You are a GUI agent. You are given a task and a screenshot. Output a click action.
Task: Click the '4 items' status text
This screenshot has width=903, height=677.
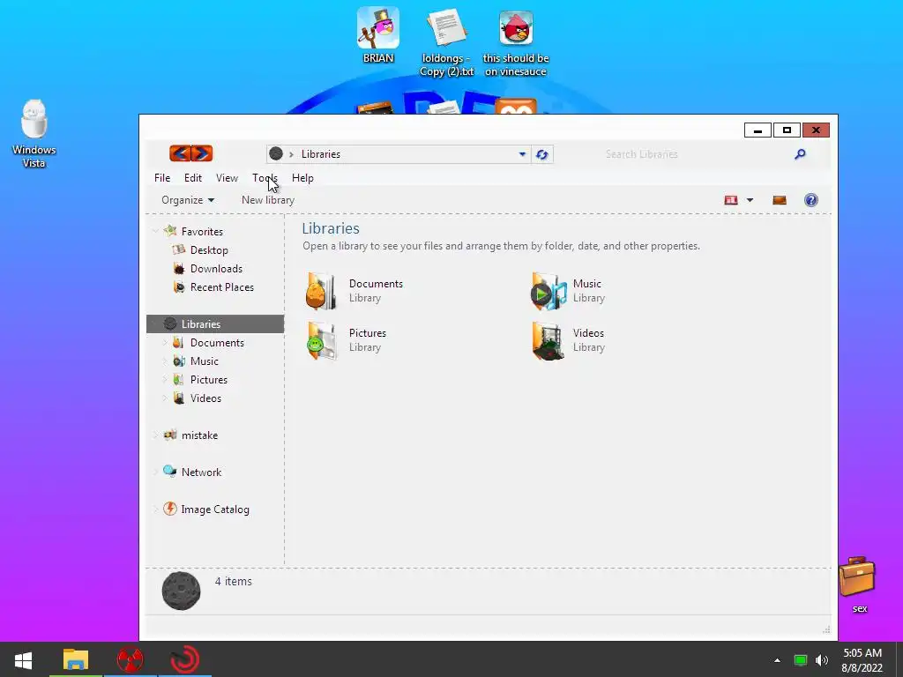[x=233, y=582]
